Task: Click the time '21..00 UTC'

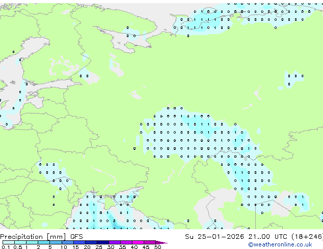Action: click(267, 237)
